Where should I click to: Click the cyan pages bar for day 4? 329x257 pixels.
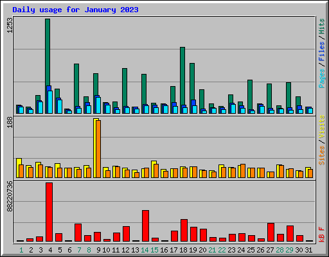pos(50,102)
